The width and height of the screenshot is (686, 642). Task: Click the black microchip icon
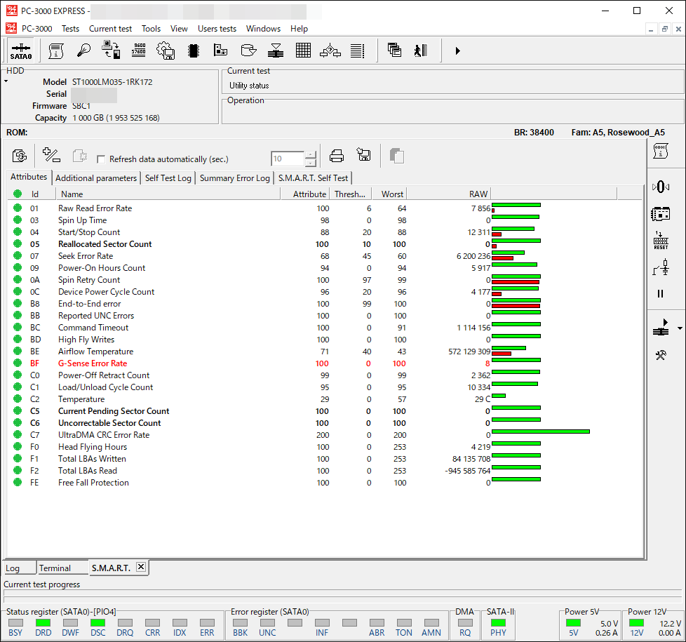[x=194, y=51]
